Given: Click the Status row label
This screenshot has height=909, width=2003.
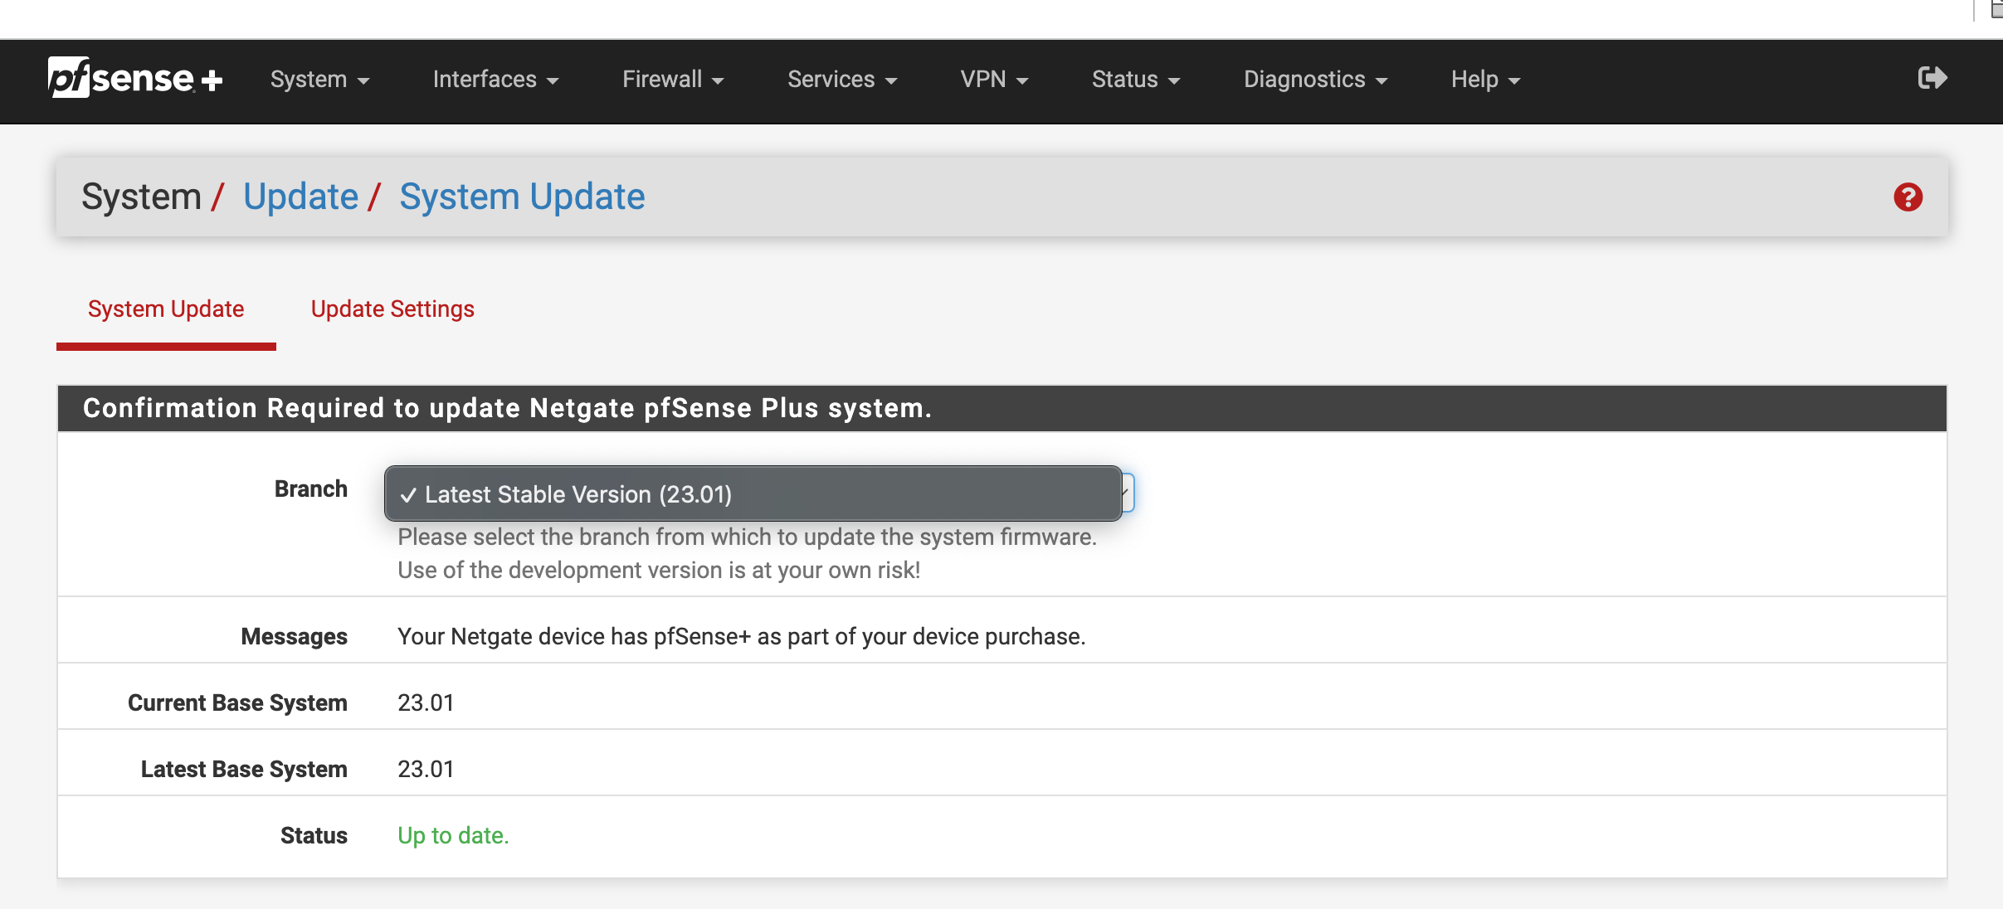Looking at the screenshot, I should click(x=314, y=836).
